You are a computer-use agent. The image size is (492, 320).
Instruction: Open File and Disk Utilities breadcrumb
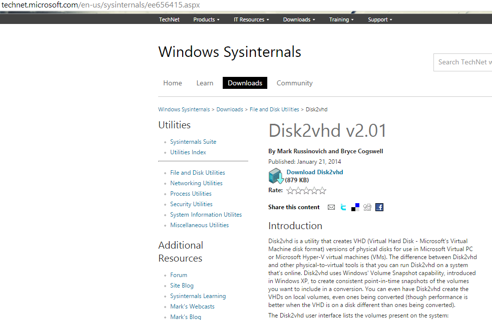[x=274, y=109]
